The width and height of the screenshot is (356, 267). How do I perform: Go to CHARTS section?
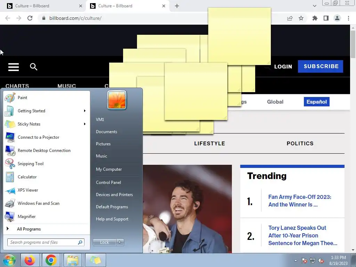point(17,86)
